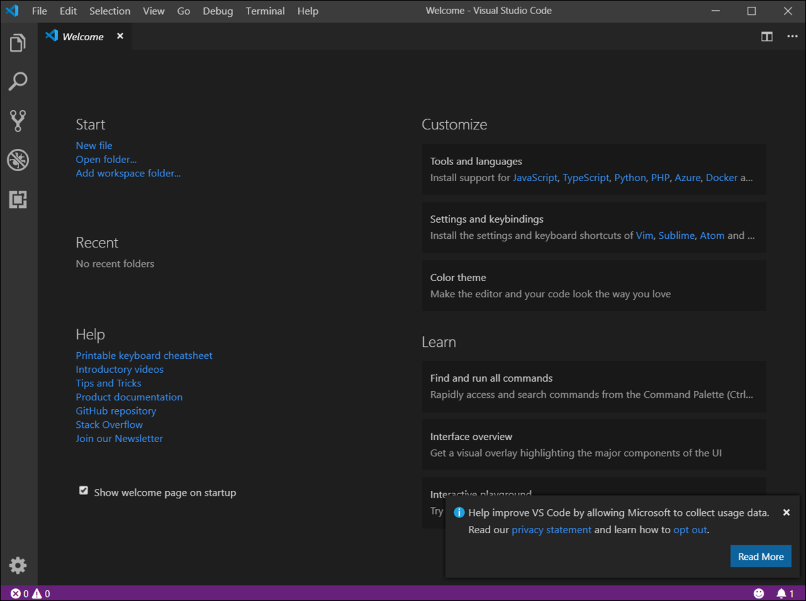Click the feedback smiley icon
The image size is (806, 601).
coord(759,594)
